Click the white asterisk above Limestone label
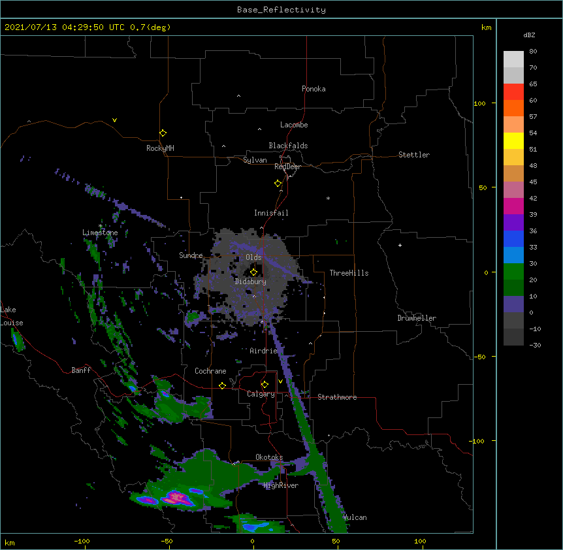 pos(100,226)
